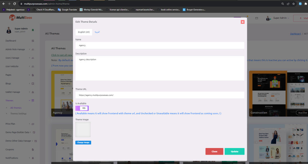Click the Dashboard grid icon in the sidebar
Image resolution: width=308 pixels, height=164 pixels.
tap(33, 41)
